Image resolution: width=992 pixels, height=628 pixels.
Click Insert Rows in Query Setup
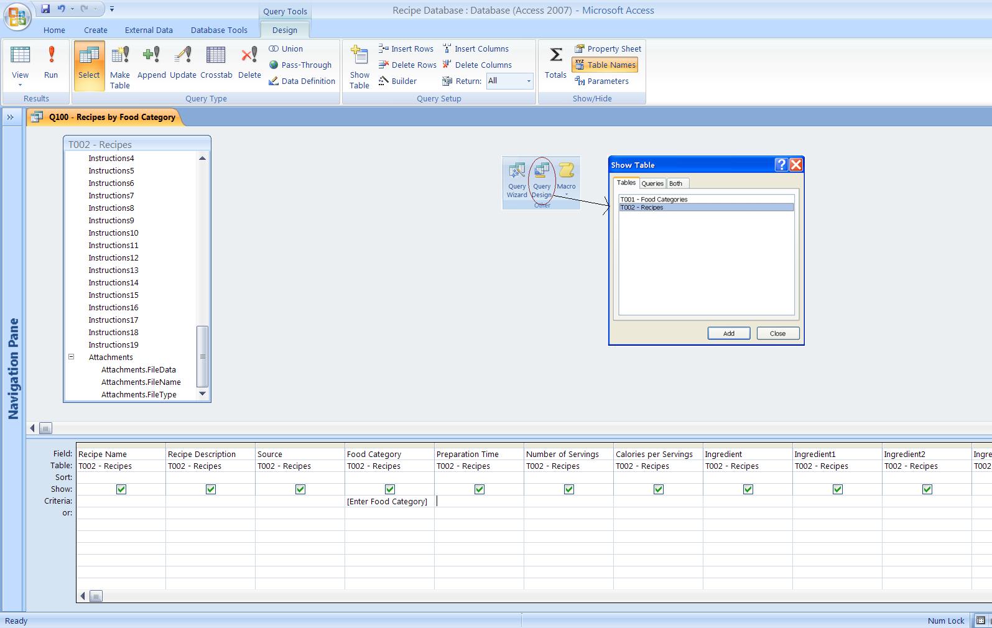406,48
